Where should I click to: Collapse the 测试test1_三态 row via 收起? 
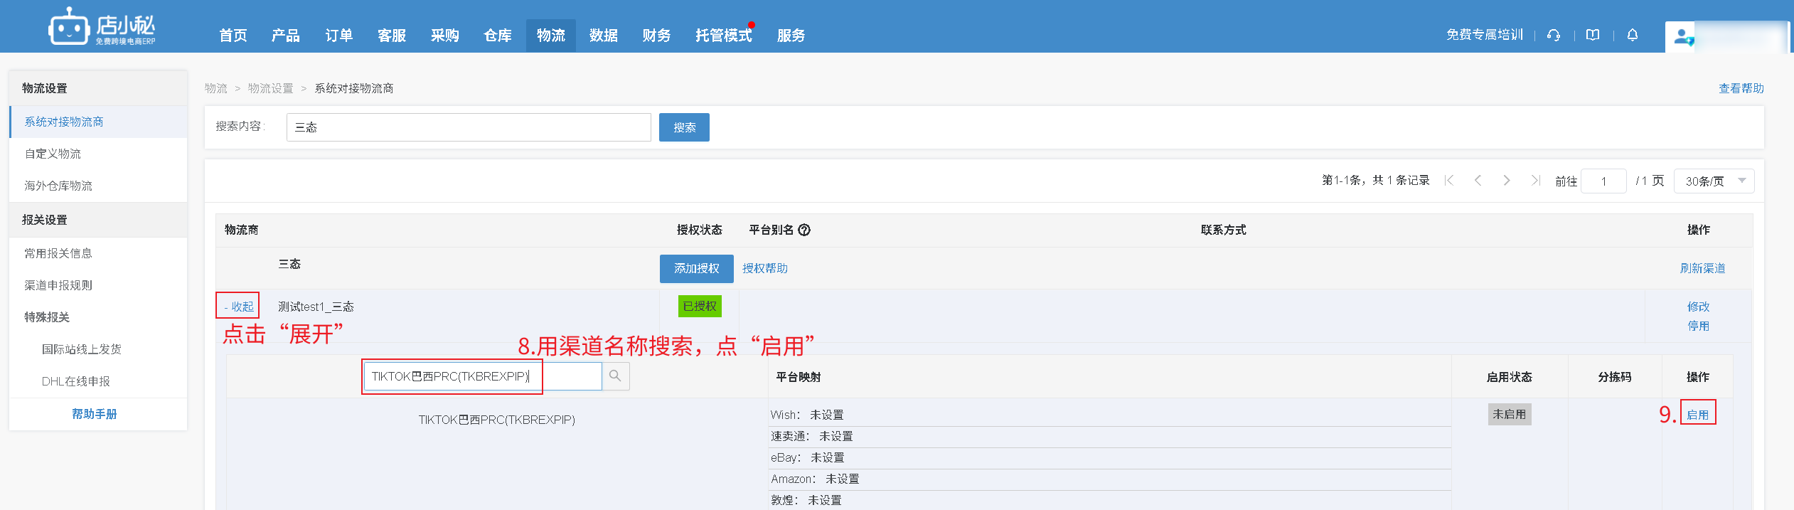pos(238,307)
